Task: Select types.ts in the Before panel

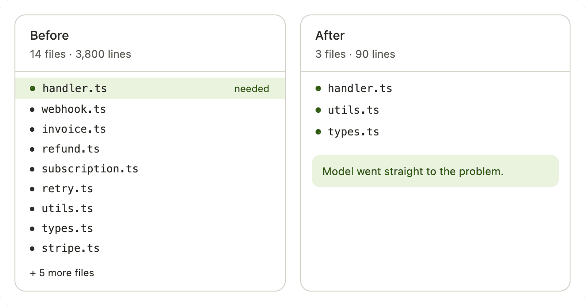Action: click(x=67, y=228)
